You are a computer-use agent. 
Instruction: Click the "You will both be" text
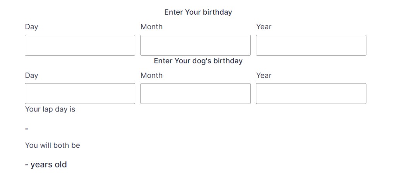point(52,145)
